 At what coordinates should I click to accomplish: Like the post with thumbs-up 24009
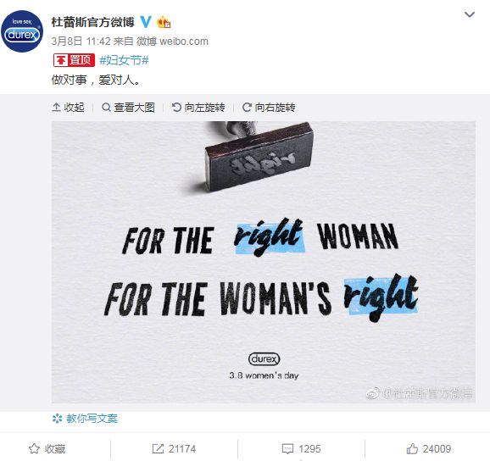(x=429, y=449)
